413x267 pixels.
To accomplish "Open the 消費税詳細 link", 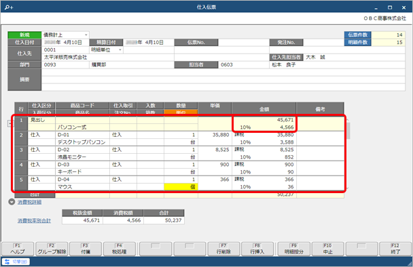I will 29,202.
